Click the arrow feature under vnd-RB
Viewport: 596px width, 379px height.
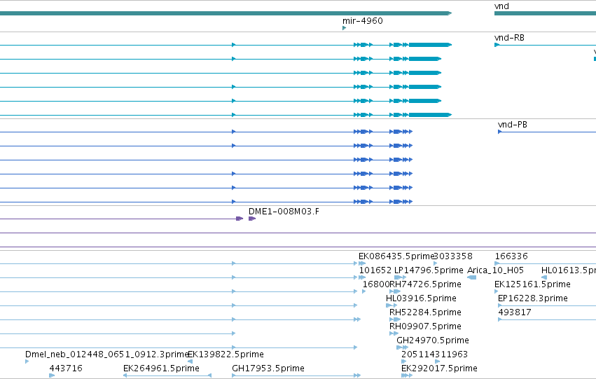(x=497, y=45)
